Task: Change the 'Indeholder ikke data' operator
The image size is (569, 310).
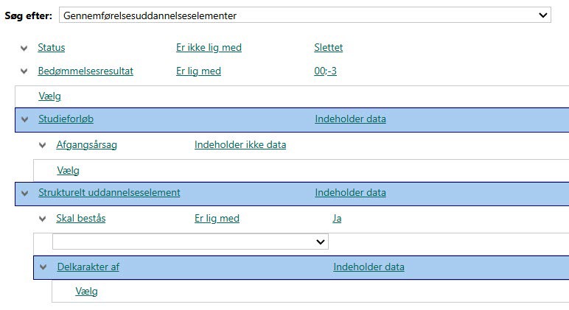Action: click(x=240, y=145)
